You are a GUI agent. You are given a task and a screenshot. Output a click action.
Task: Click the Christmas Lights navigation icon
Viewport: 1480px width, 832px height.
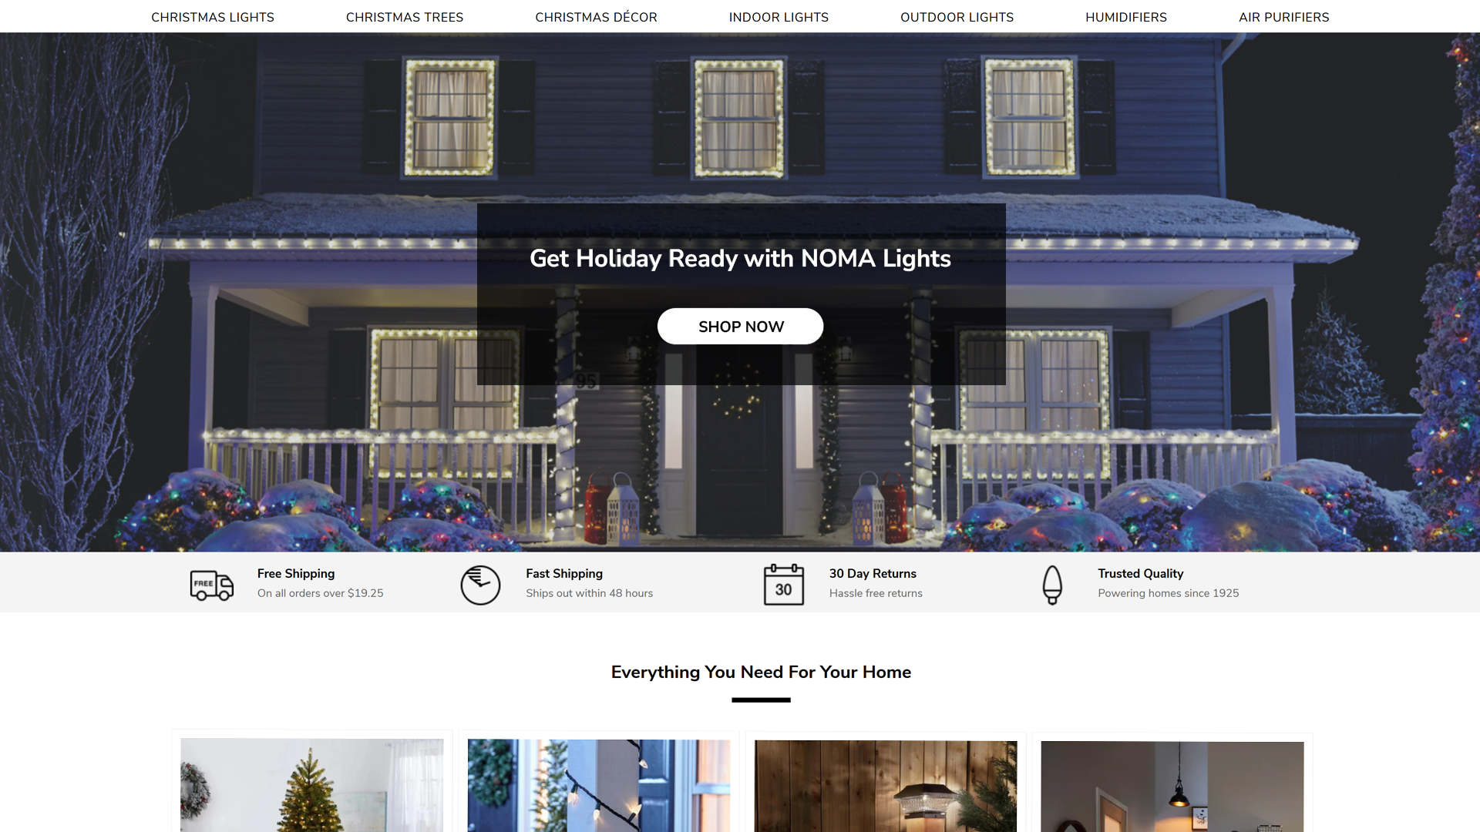tap(211, 16)
